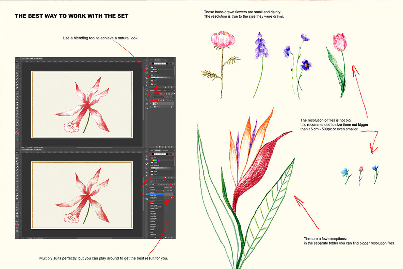Hide the Group 1 layer using its eye icon
The width and height of the screenshot is (403, 269).
pyautogui.click(x=151, y=107)
